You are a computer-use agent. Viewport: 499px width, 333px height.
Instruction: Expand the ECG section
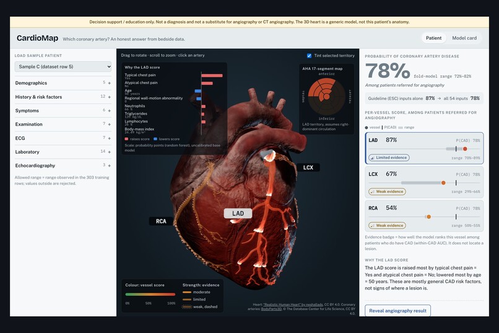click(x=63, y=138)
